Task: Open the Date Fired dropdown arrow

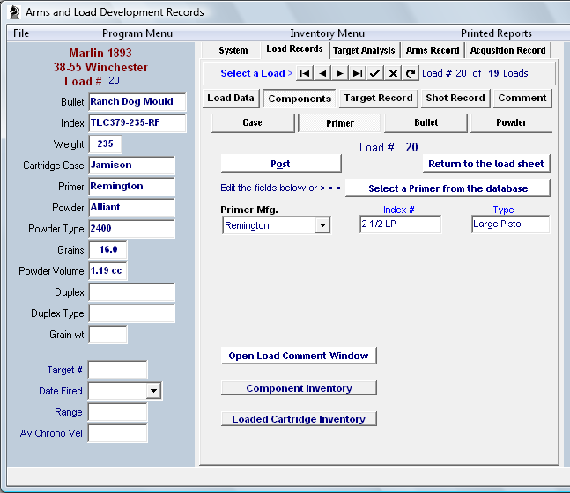Action: click(154, 391)
